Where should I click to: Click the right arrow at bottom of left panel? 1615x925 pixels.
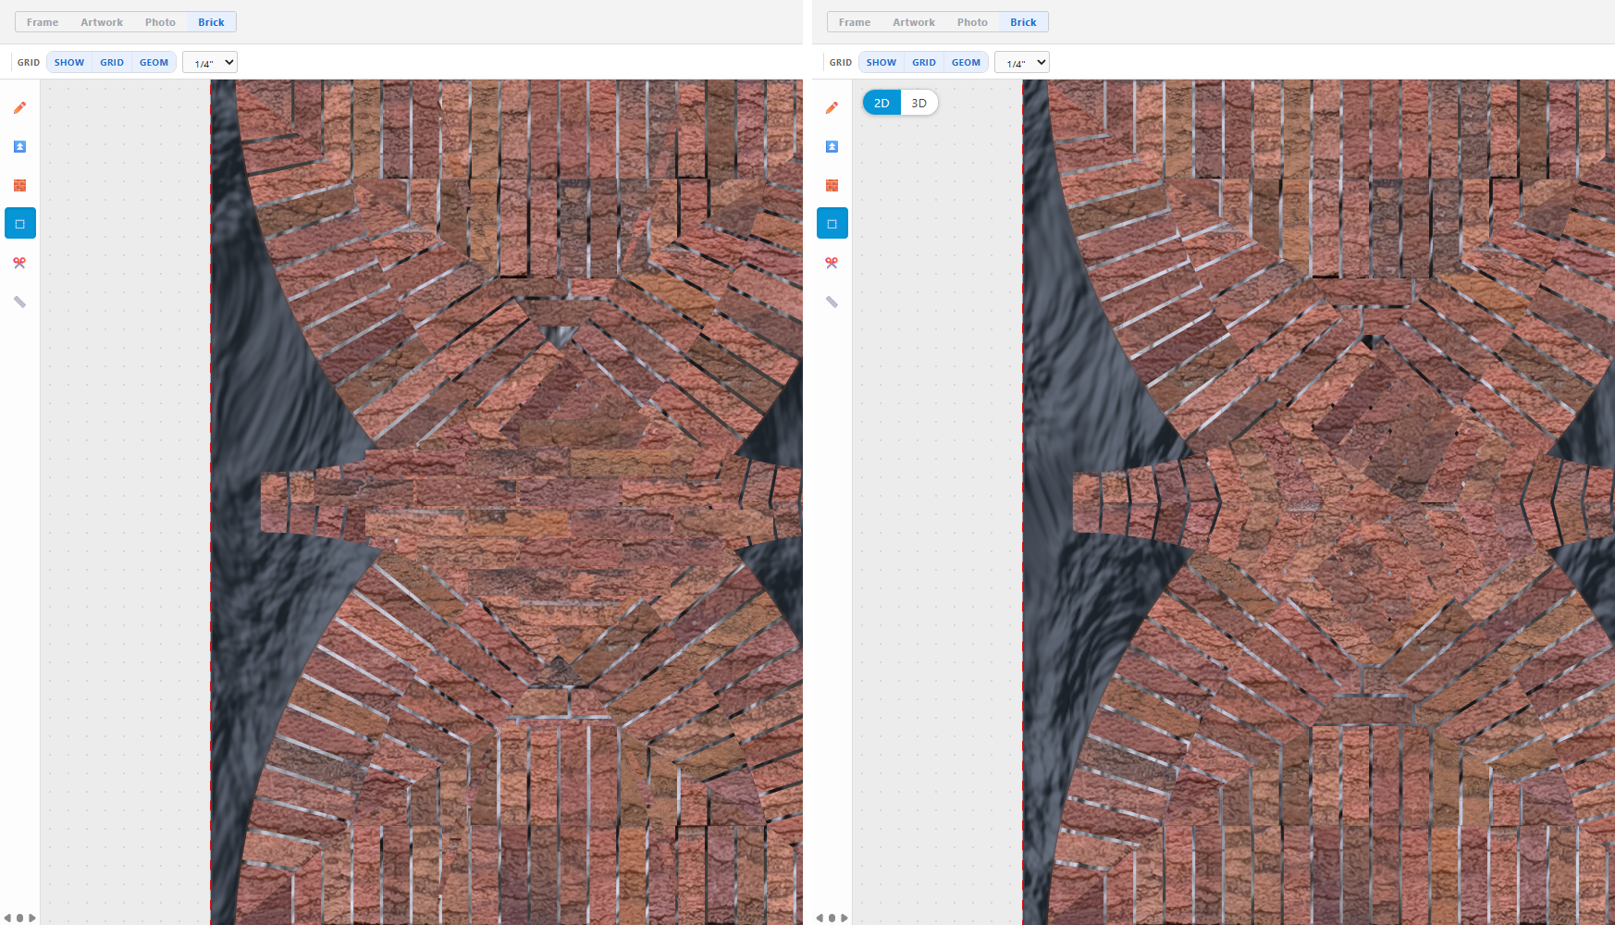pos(32,918)
